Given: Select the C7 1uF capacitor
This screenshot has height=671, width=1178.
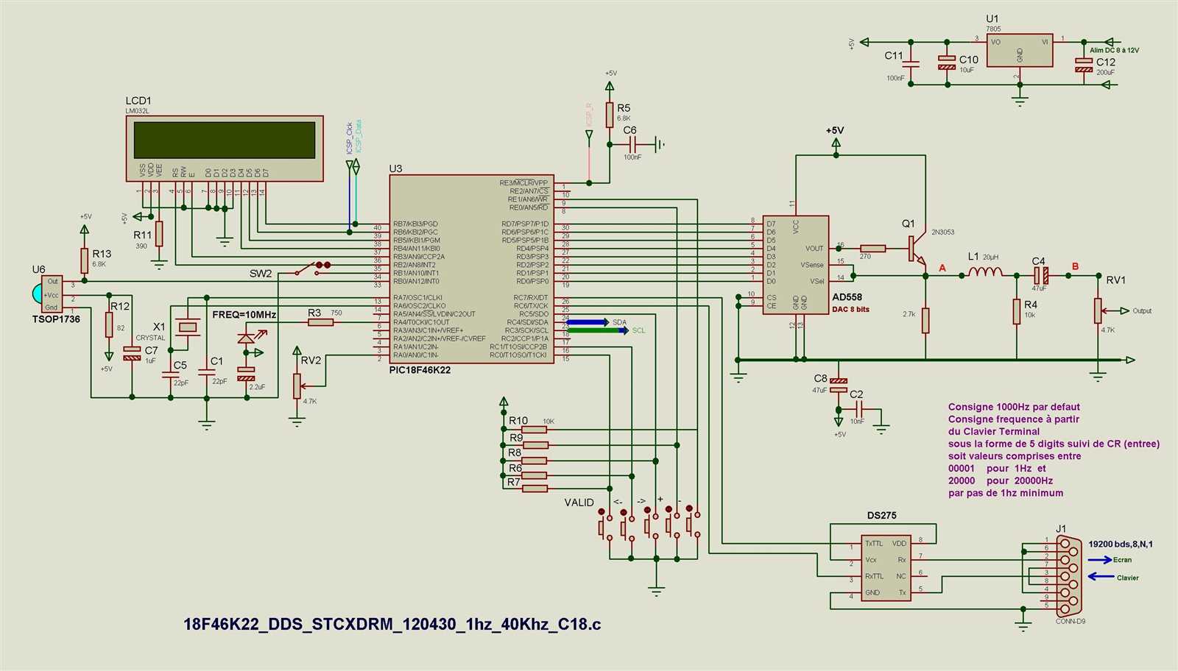Looking at the screenshot, I should coord(132,353).
